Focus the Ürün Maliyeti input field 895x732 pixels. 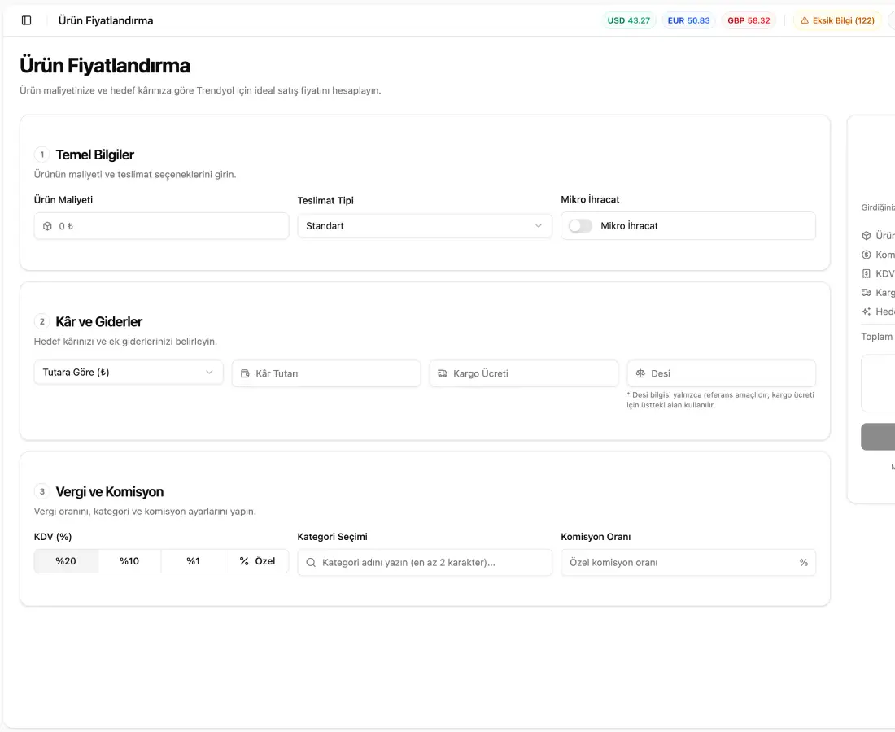click(162, 226)
